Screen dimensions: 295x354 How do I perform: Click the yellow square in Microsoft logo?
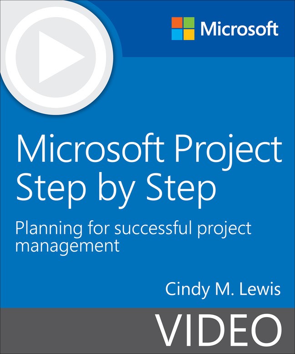tap(188, 34)
